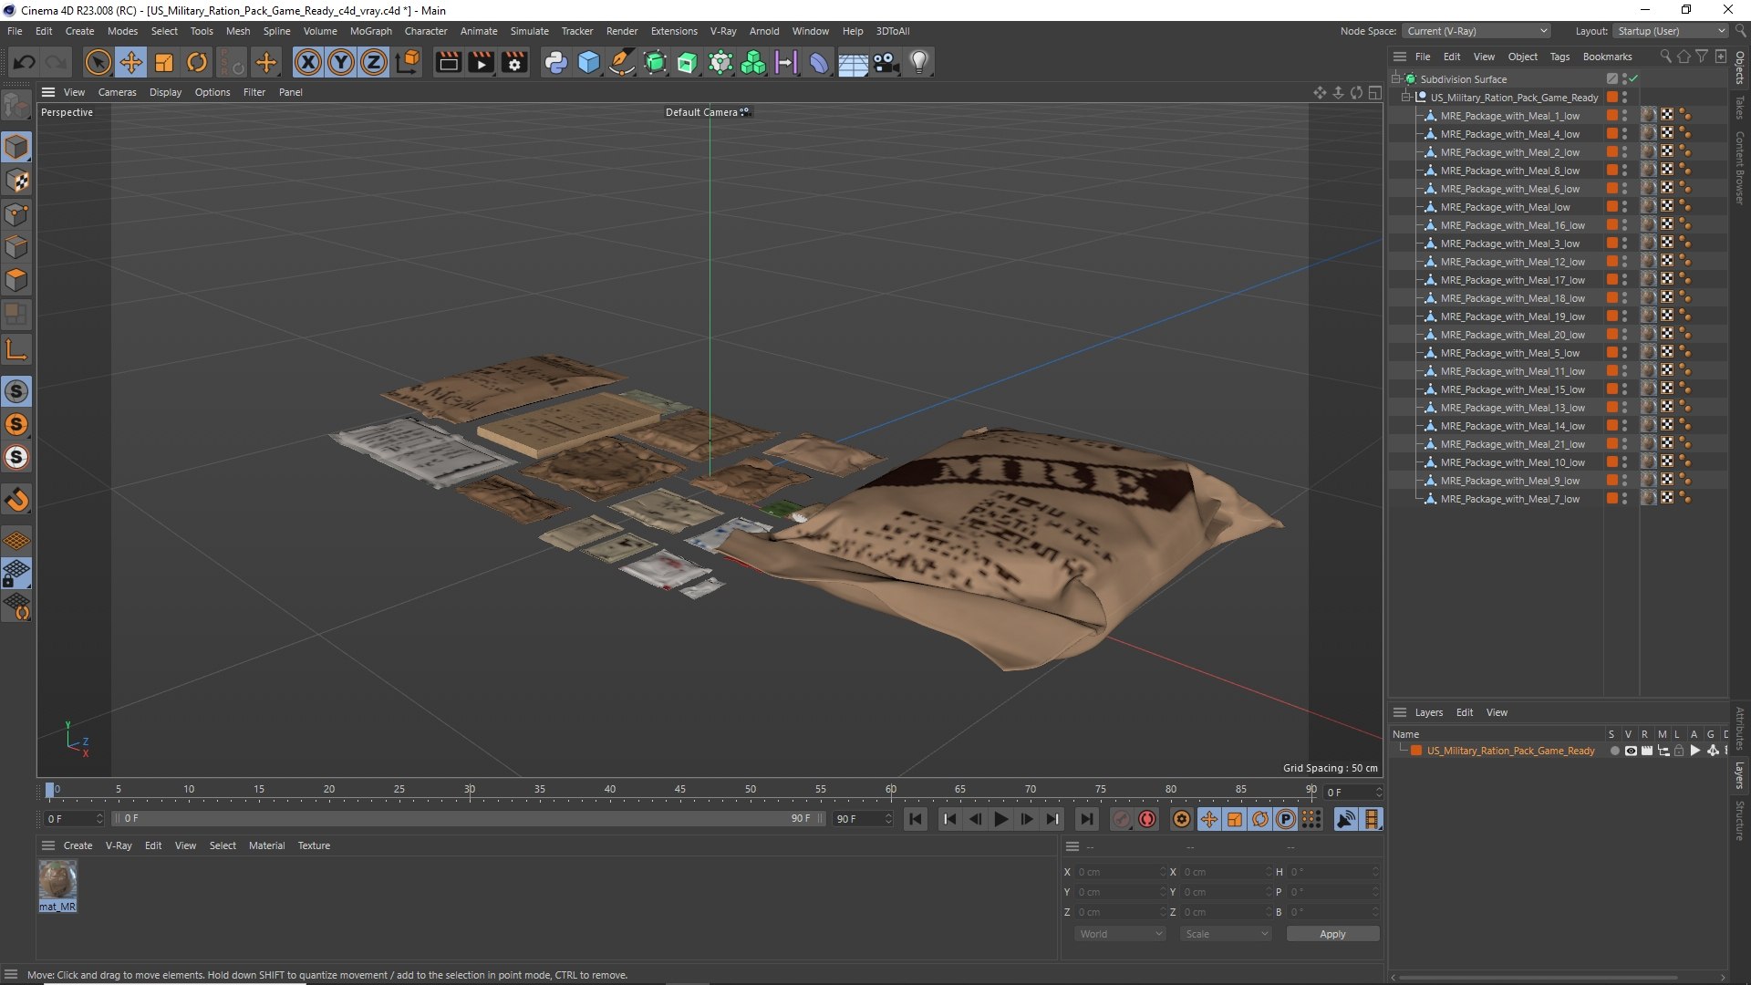This screenshot has width=1751, height=985.
Task: Switch to Polygons mode icon
Action: (x=16, y=280)
